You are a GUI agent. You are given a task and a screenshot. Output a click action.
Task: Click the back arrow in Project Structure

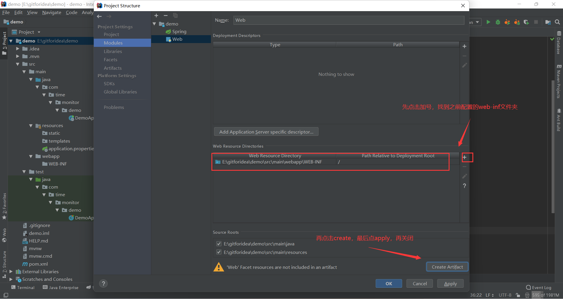pos(99,16)
